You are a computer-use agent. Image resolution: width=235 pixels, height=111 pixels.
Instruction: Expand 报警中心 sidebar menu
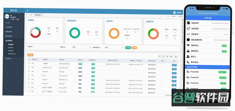coord(14,59)
